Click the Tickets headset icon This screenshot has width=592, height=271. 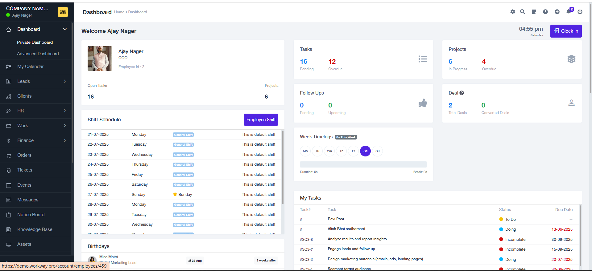pyautogui.click(x=9, y=170)
